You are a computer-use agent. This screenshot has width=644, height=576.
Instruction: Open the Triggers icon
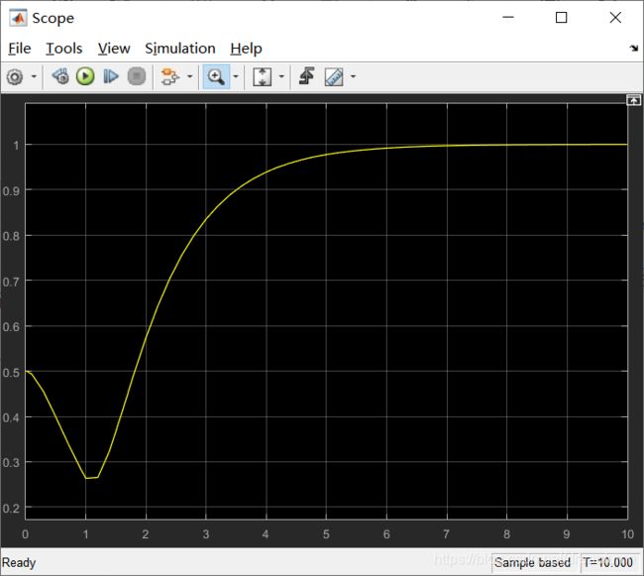[307, 76]
